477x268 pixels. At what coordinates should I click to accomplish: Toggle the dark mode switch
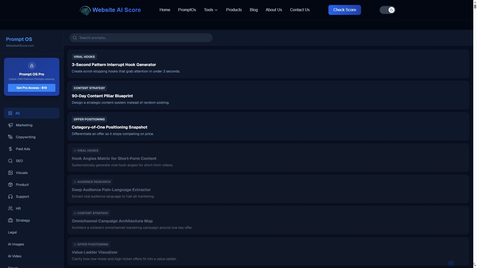click(387, 10)
